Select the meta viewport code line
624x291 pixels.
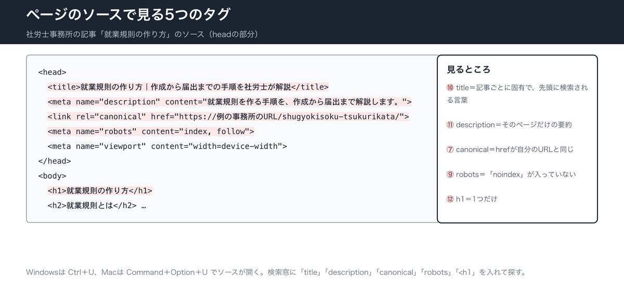click(167, 146)
